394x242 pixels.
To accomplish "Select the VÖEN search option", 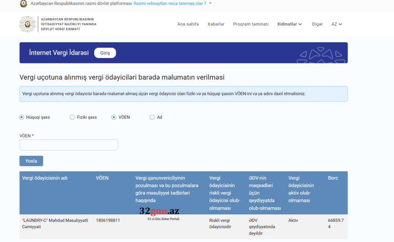I will click(x=113, y=117).
